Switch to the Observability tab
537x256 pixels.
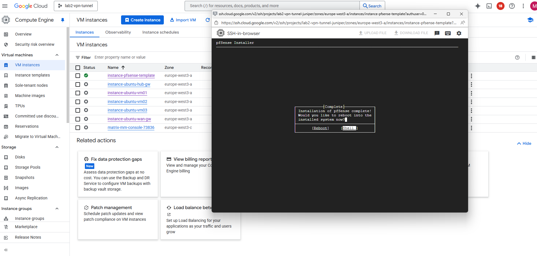[x=118, y=32]
